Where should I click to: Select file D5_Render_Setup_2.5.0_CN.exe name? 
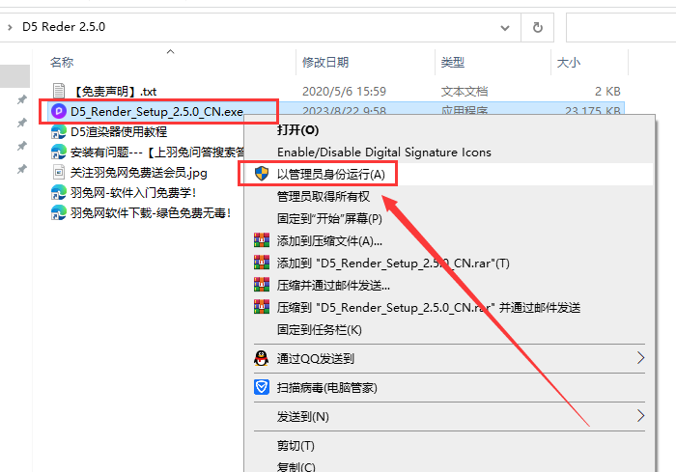pyautogui.click(x=156, y=112)
